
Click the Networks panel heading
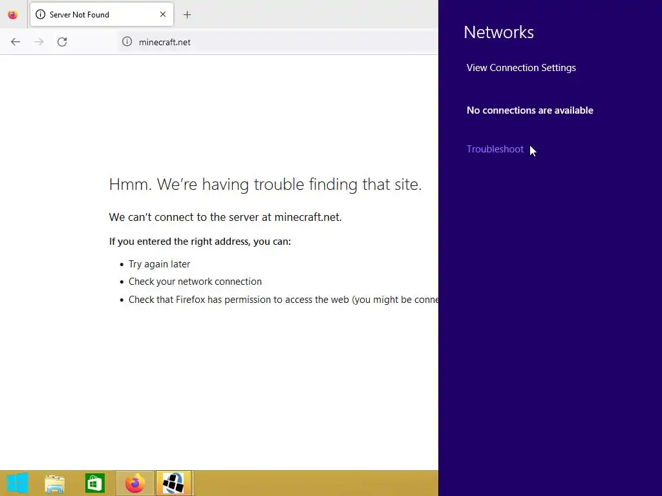pos(498,32)
